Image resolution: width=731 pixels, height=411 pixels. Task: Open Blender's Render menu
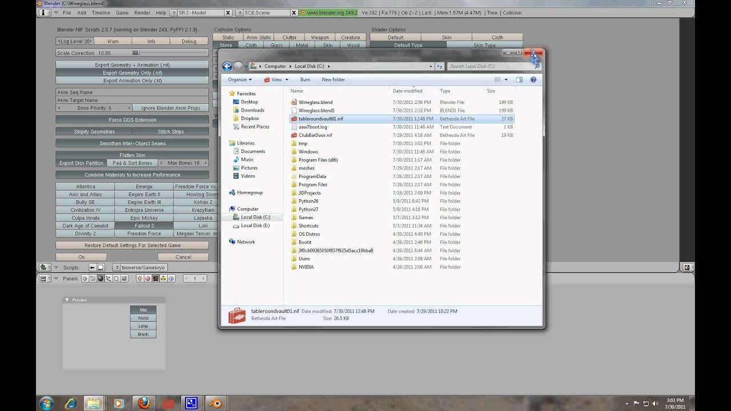pos(142,13)
